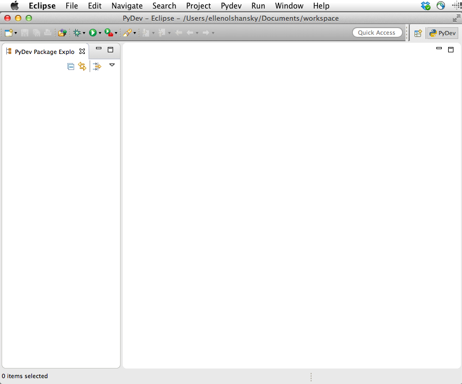Viewport: 462px width, 384px height.
Task: Toggle Link with Editor in Package Explorer
Action: 82,66
